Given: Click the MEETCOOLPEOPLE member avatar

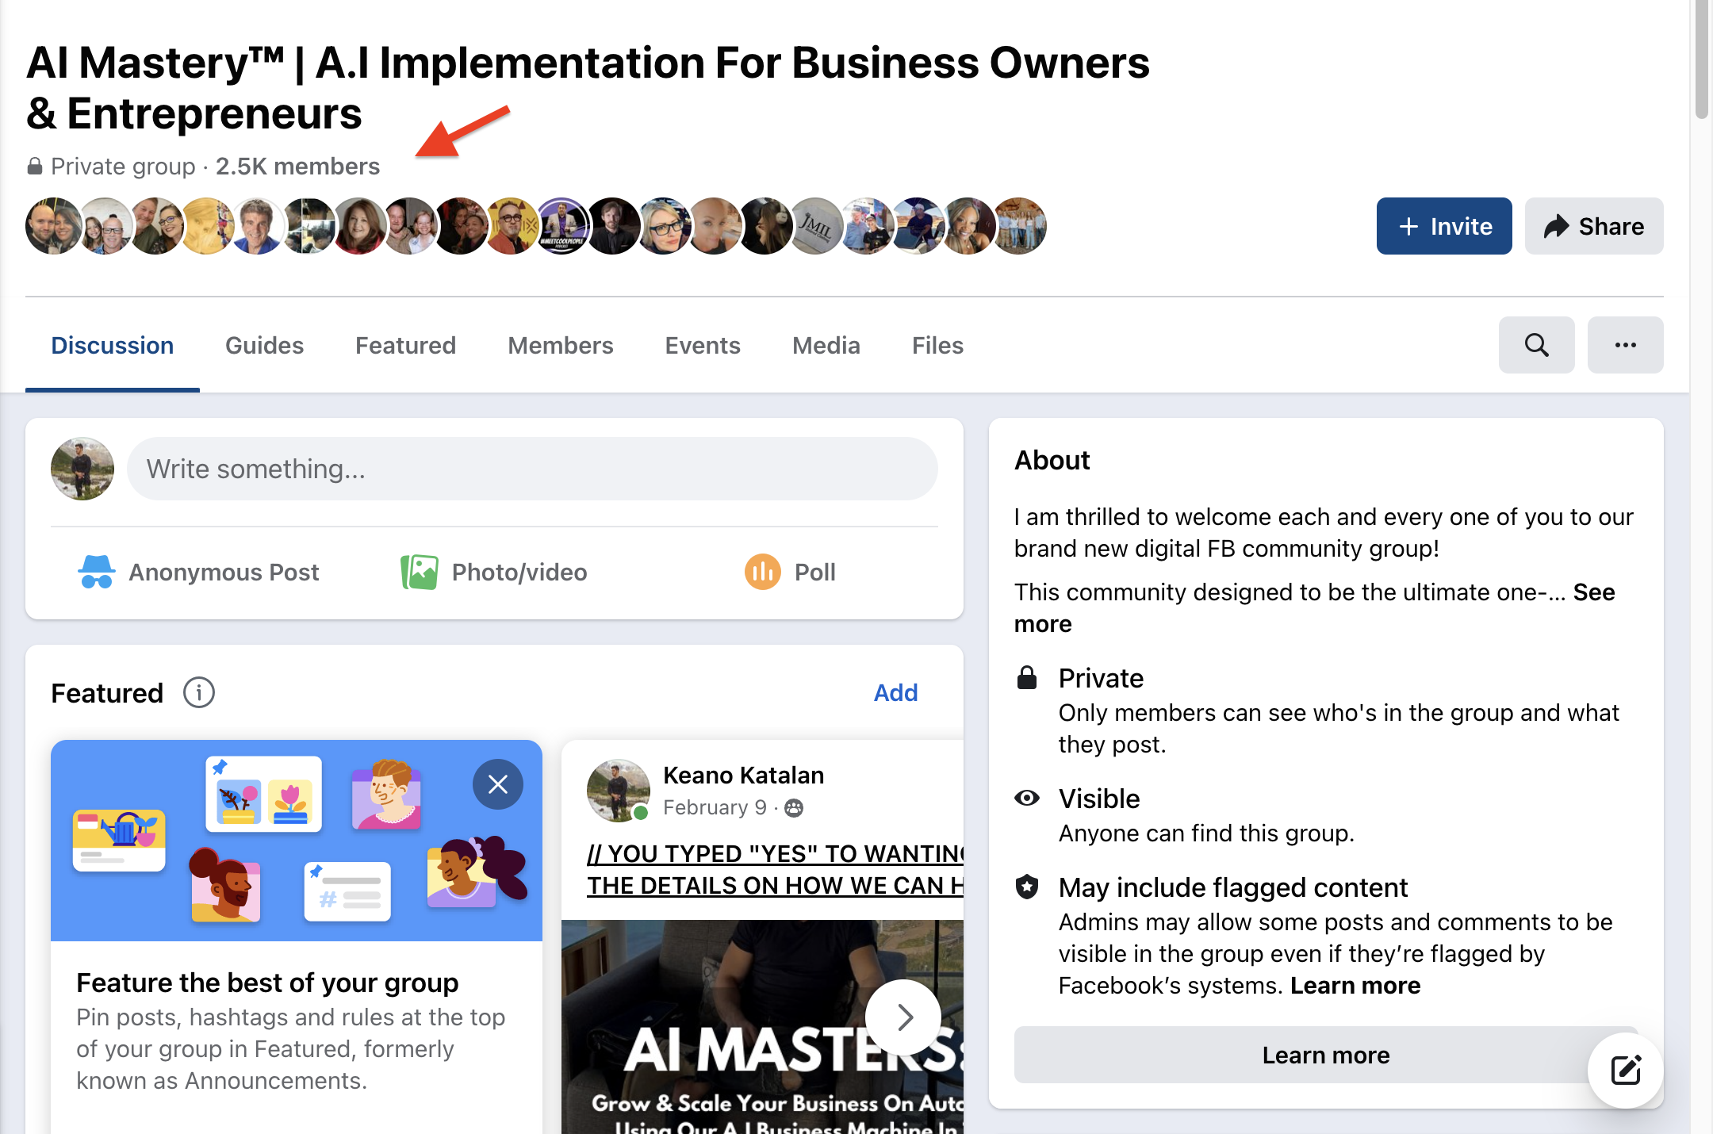Looking at the screenshot, I should tap(561, 226).
